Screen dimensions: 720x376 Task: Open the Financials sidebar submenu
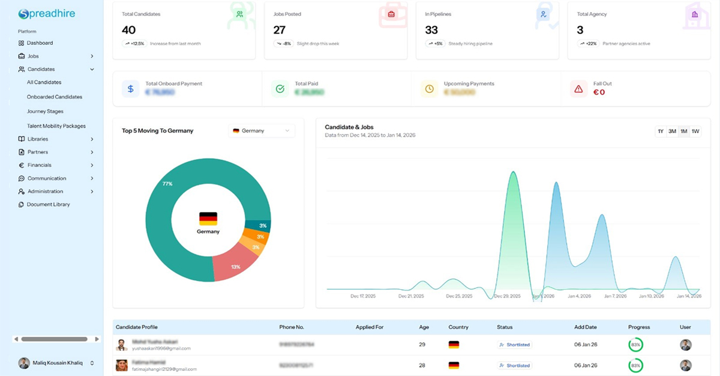pyautogui.click(x=92, y=165)
